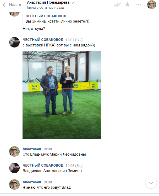Click the verified checkmark next to name
This screenshot has width=159, height=196.
tap(73, 3)
